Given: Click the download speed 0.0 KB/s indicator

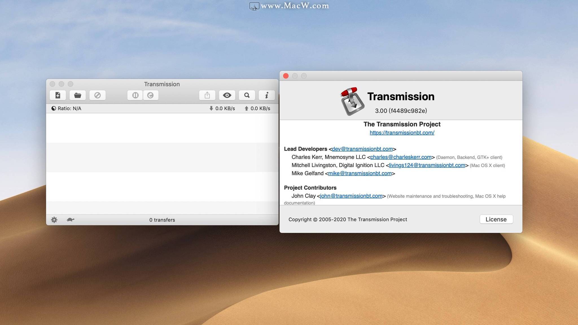Looking at the screenshot, I should coord(222,108).
